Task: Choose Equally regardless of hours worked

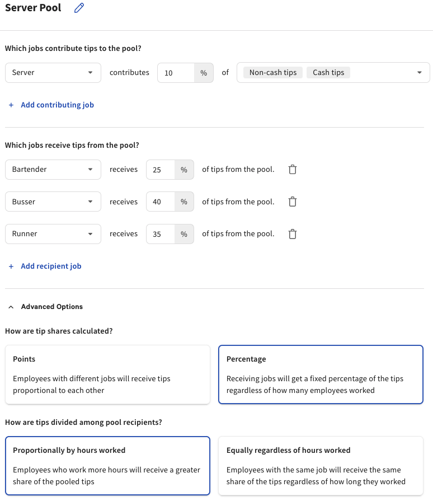Action: (321, 465)
